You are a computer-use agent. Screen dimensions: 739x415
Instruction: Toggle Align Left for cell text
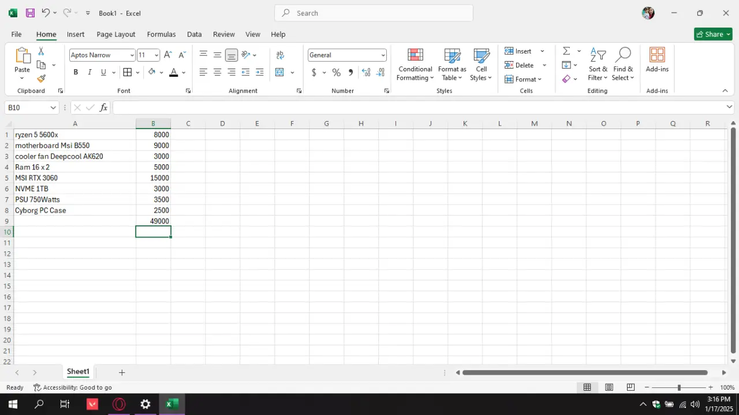[x=203, y=72]
